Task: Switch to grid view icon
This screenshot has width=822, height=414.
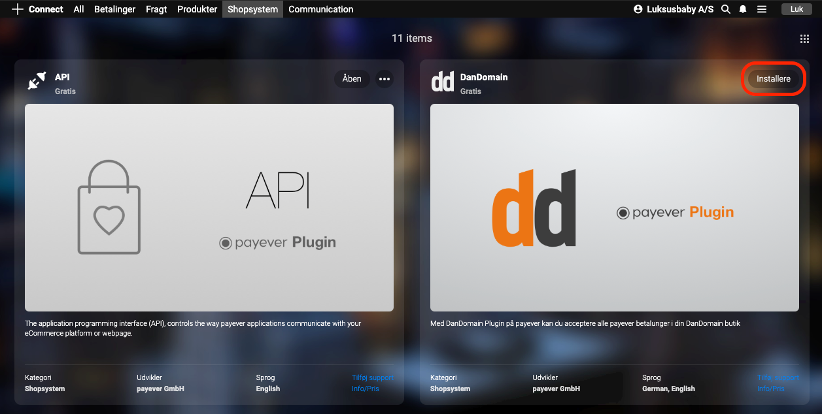Action: coord(804,39)
